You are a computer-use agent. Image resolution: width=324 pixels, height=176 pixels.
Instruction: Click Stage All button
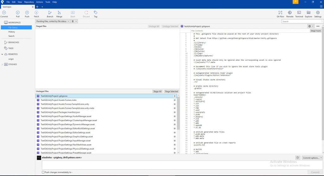click(157, 91)
